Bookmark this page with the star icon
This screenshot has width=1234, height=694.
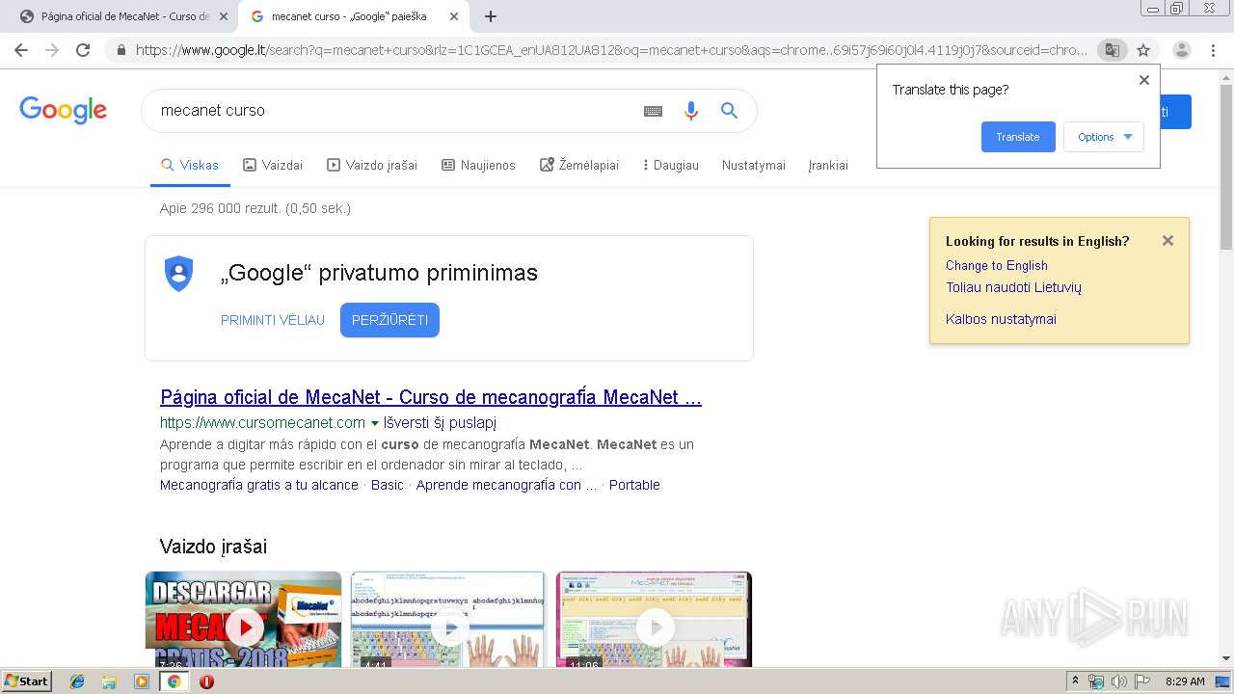[1143, 50]
